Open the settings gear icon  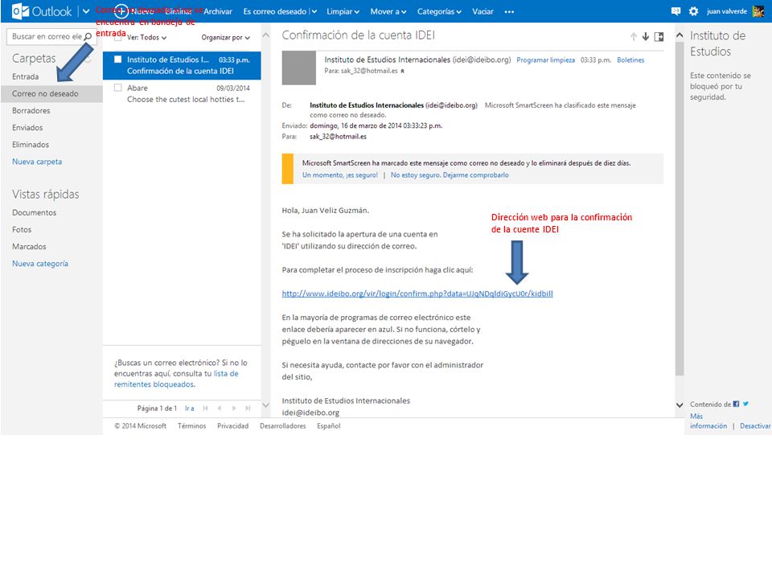(x=693, y=11)
